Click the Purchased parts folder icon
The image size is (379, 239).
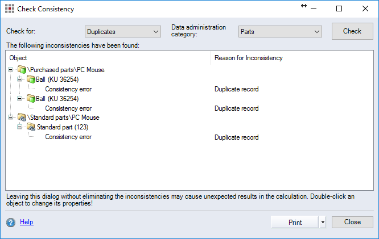(x=22, y=70)
